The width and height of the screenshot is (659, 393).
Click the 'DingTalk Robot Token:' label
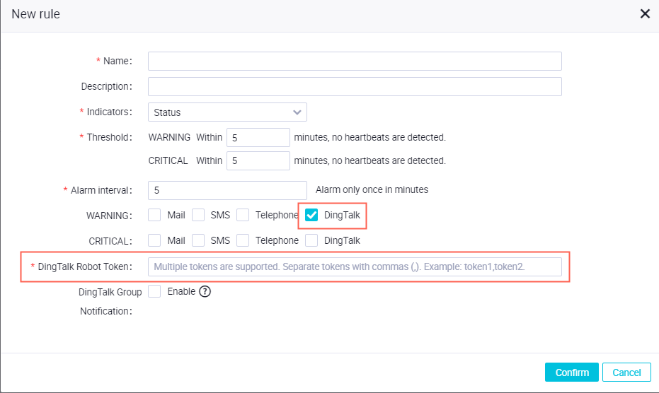pyautogui.click(x=85, y=266)
